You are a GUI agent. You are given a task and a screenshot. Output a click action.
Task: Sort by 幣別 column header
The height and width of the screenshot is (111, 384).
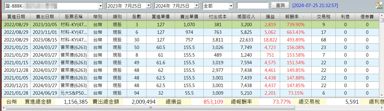pyautogui.click(x=98, y=17)
